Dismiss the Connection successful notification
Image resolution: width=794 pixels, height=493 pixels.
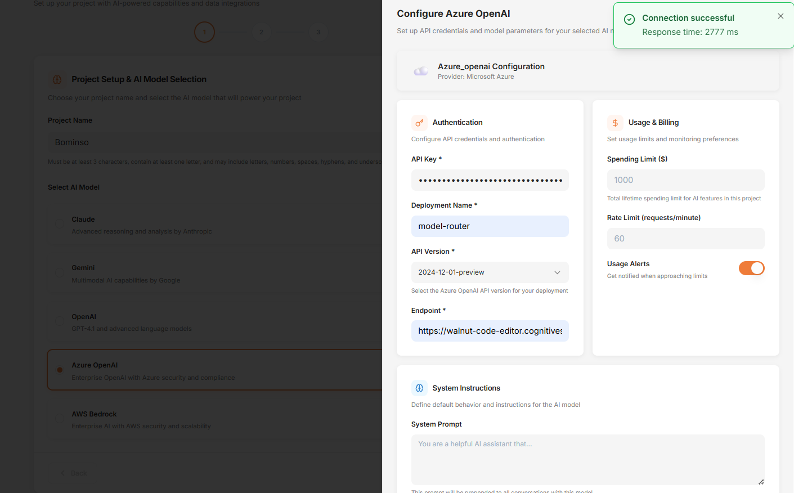click(780, 16)
